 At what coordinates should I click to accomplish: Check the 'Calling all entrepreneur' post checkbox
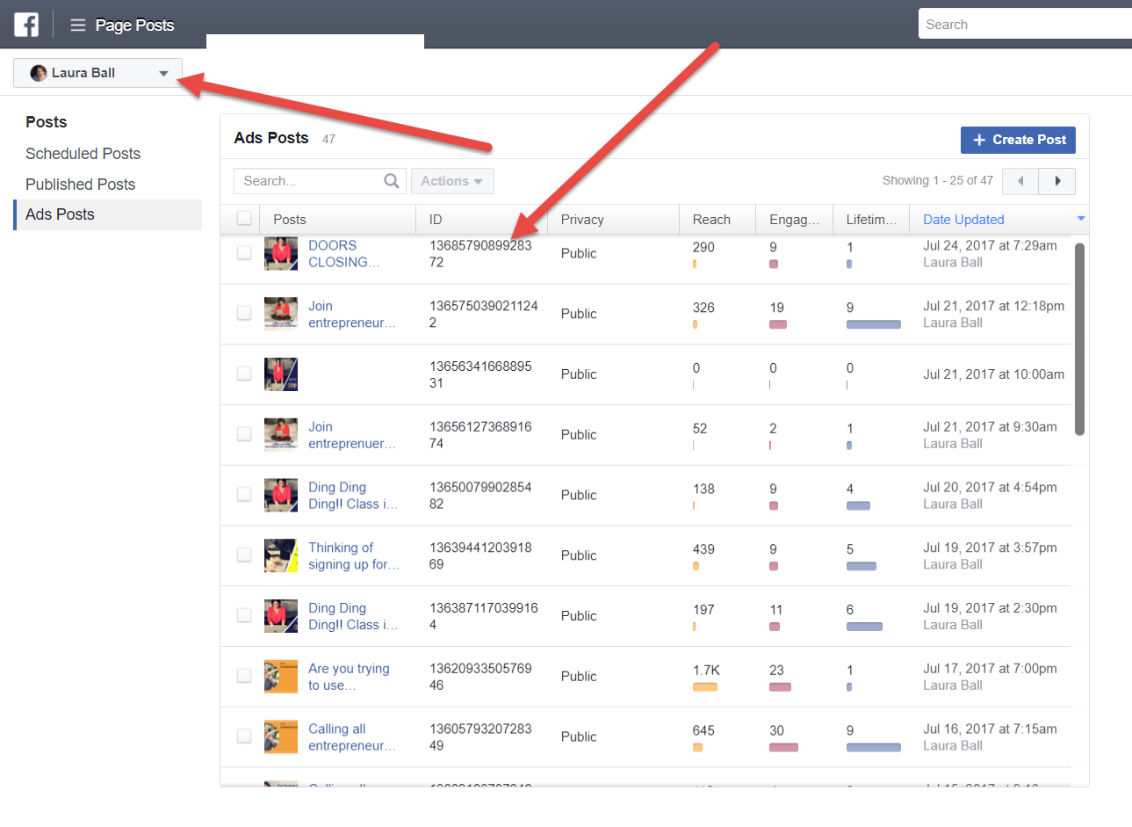(244, 736)
